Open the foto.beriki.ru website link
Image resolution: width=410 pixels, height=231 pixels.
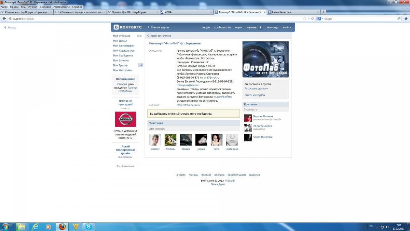coord(188,105)
